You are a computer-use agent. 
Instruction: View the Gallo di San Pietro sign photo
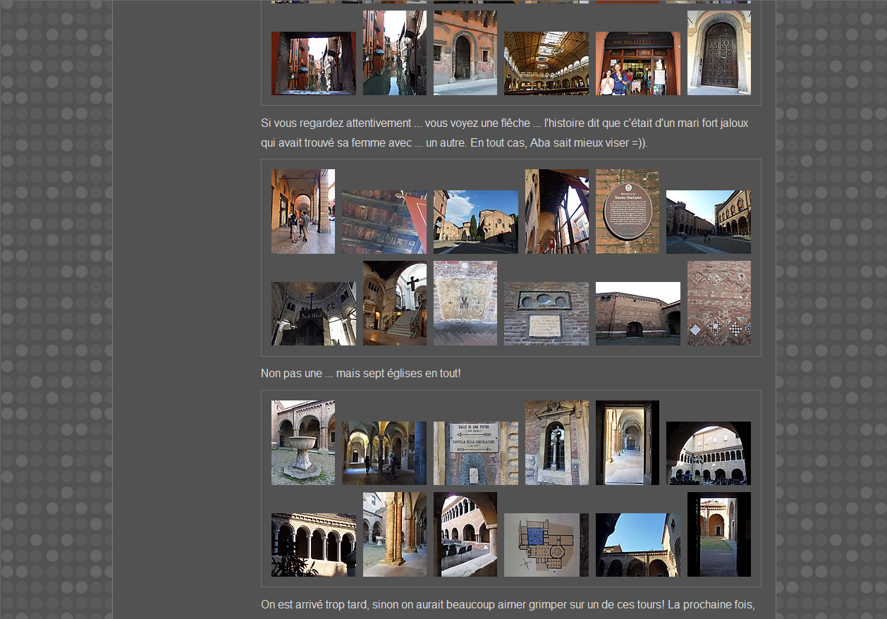coord(475,453)
